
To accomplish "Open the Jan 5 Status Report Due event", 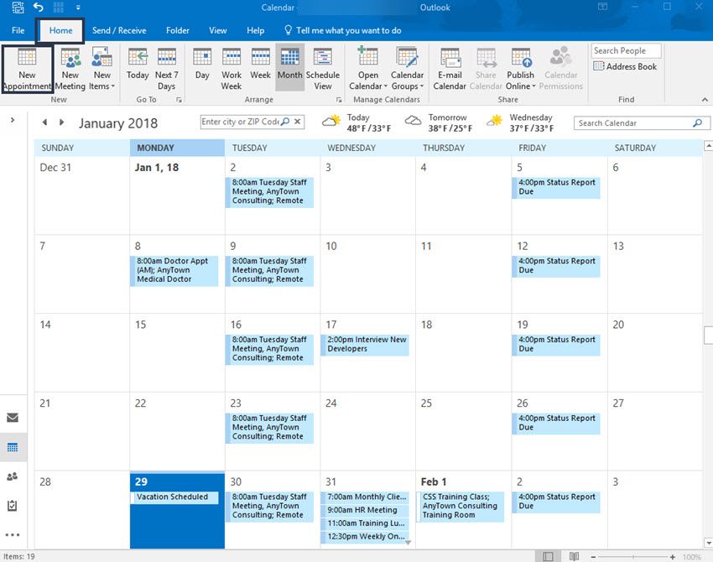I will click(x=556, y=187).
